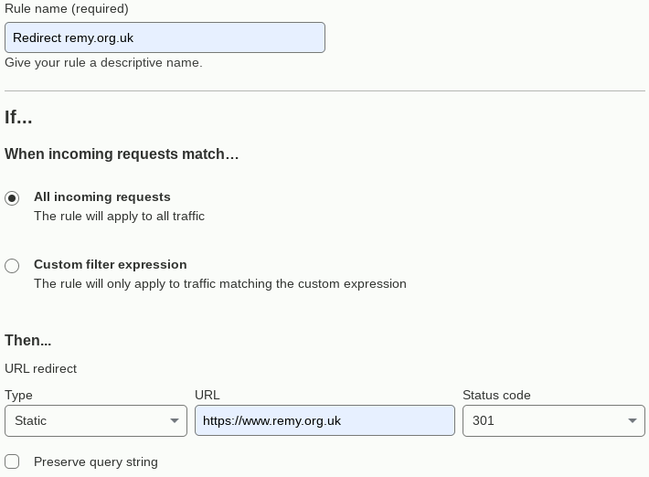Click the 'Then...' heading

[28, 341]
